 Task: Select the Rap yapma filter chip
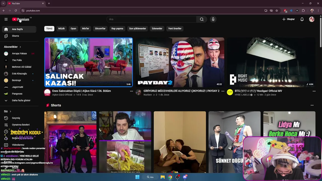(x=117, y=29)
